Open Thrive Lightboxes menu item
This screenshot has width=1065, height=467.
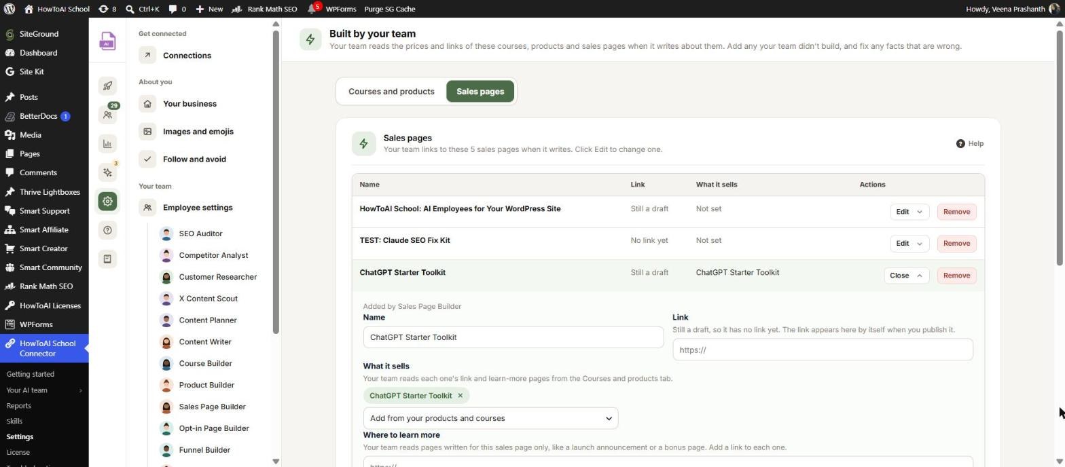[x=50, y=192]
